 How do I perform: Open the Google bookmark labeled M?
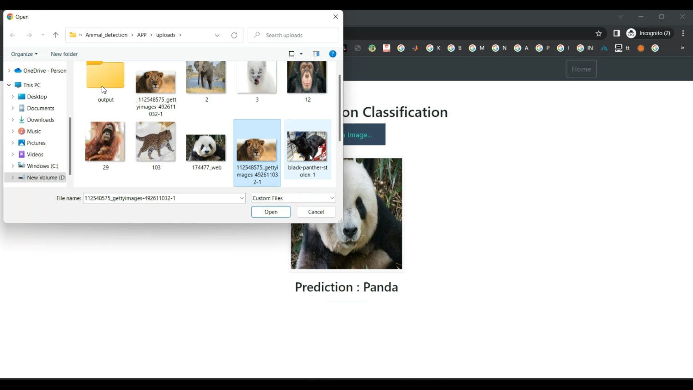[477, 48]
